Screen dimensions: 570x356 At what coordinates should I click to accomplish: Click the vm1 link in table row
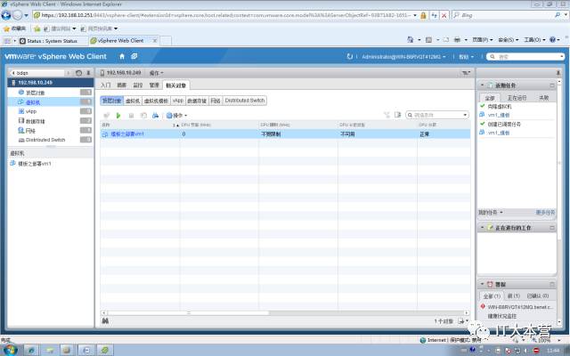click(x=127, y=134)
